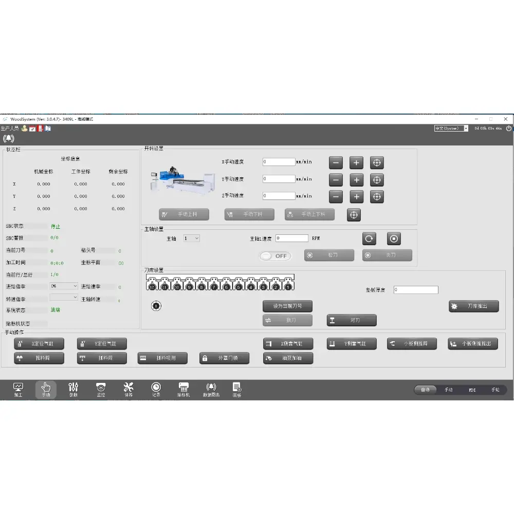Click the 刀库推出 button

[474, 306]
